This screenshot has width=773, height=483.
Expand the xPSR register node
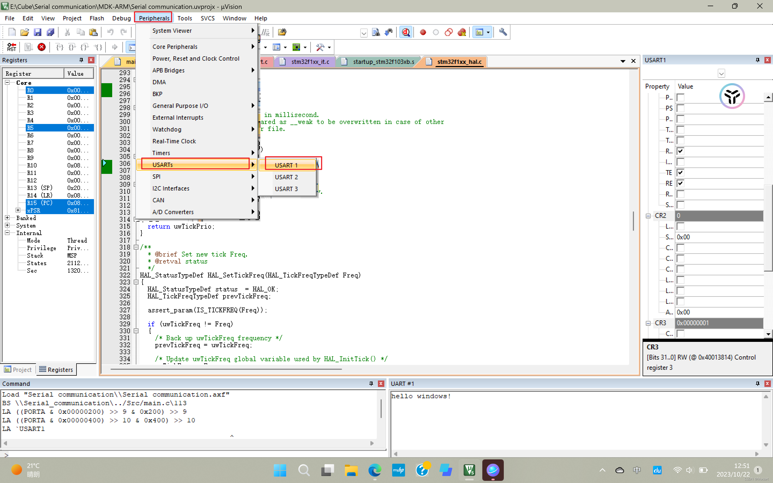(18, 210)
